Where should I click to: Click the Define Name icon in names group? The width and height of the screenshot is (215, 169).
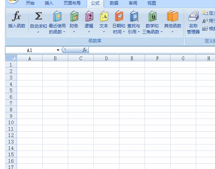pos(205,13)
